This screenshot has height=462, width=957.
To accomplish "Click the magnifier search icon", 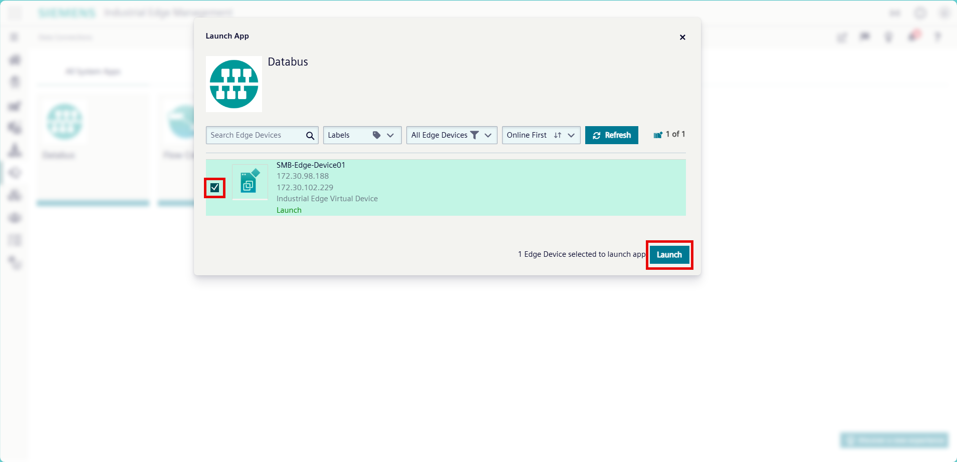I will 310,136.
